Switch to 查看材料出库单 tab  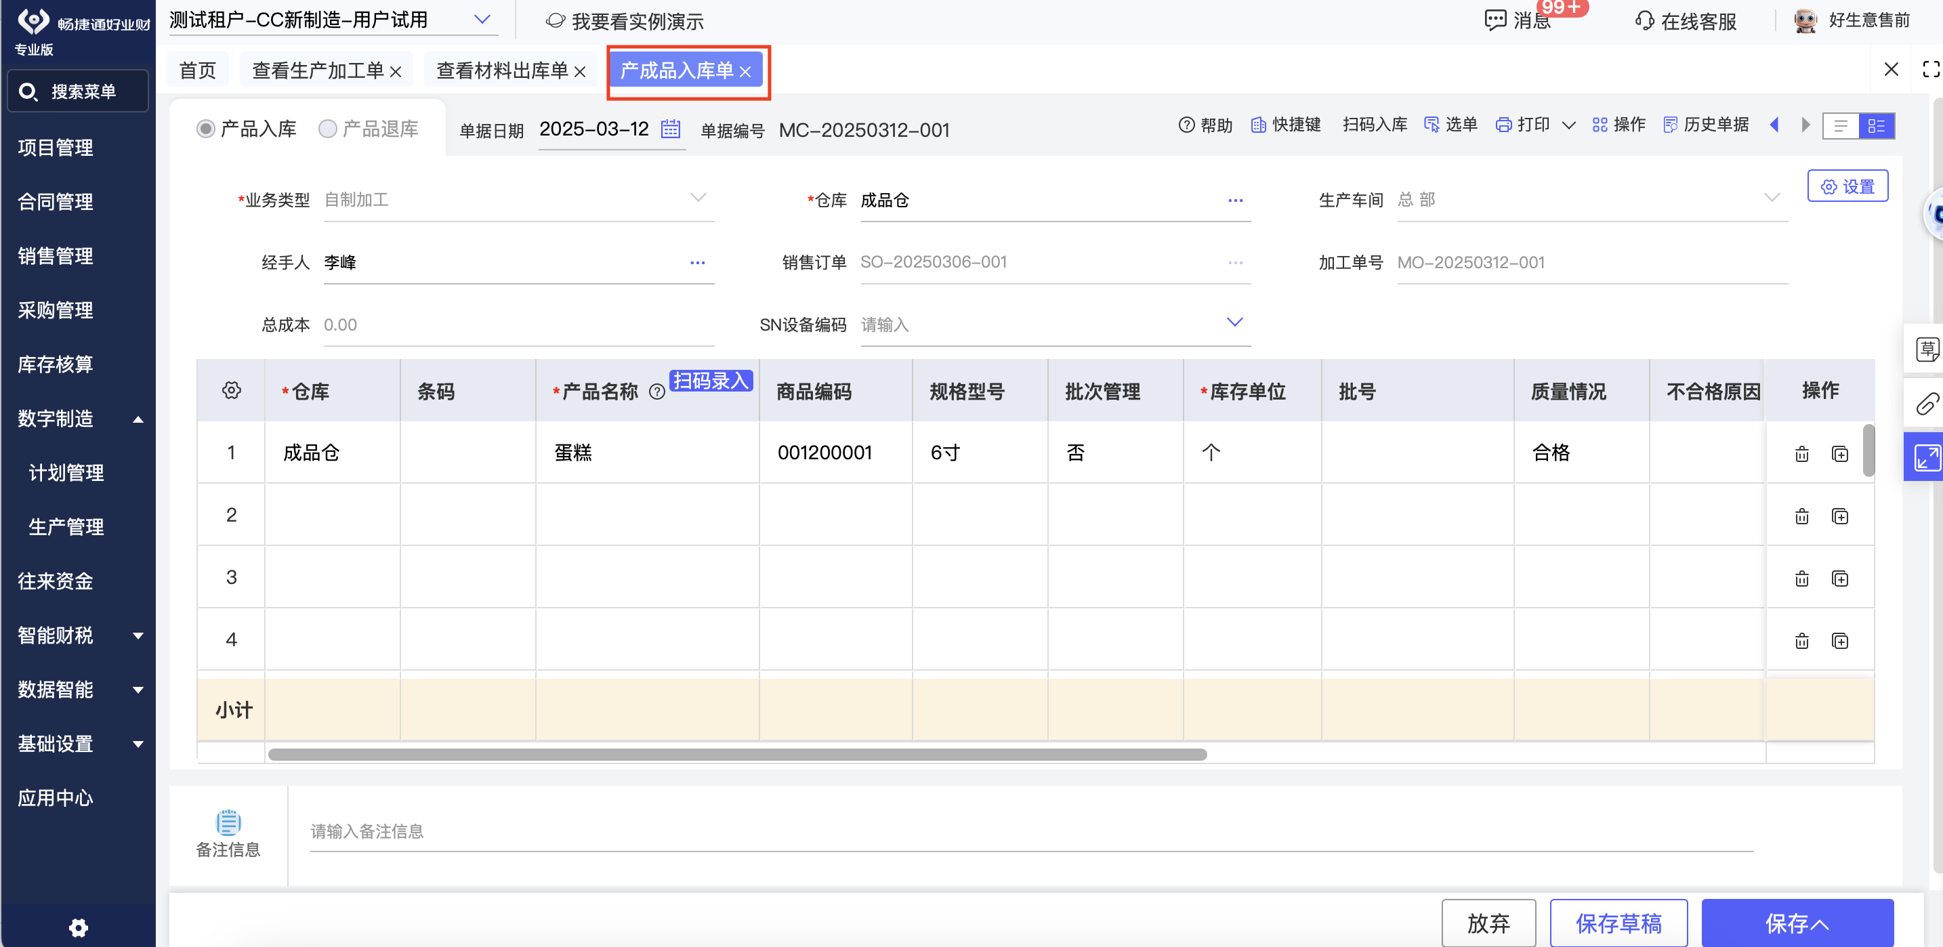click(501, 70)
